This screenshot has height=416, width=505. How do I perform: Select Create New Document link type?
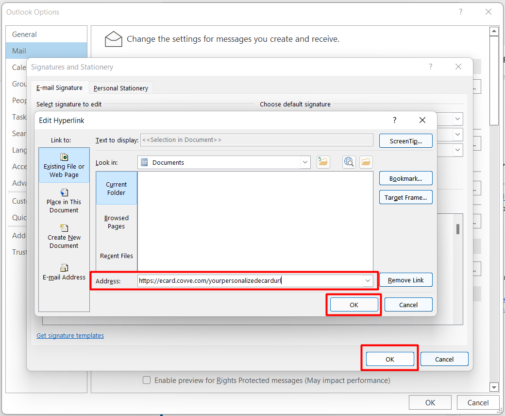pyautogui.click(x=64, y=236)
